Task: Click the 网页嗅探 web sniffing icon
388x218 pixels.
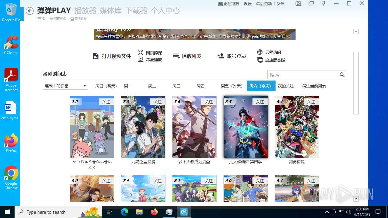Action: click(140, 53)
